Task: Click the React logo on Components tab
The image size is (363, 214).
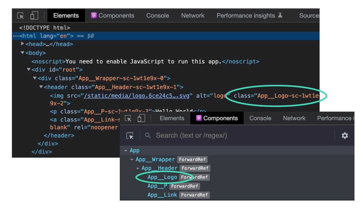Action: pyautogui.click(x=199, y=118)
